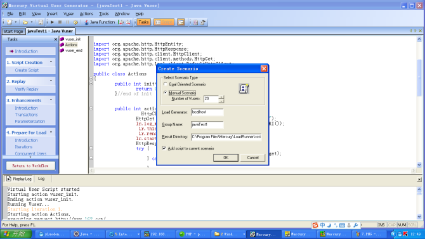This screenshot has height=239, width=425.
Task: Collapse Prepare For Load section
Action: coord(51,132)
